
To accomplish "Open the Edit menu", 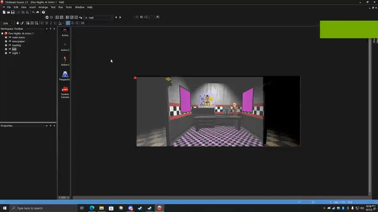I will click(16, 7).
